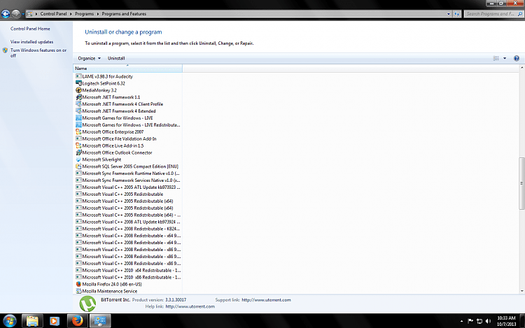Click the SQL Server 2005 Compact Edition icon

[78, 166]
